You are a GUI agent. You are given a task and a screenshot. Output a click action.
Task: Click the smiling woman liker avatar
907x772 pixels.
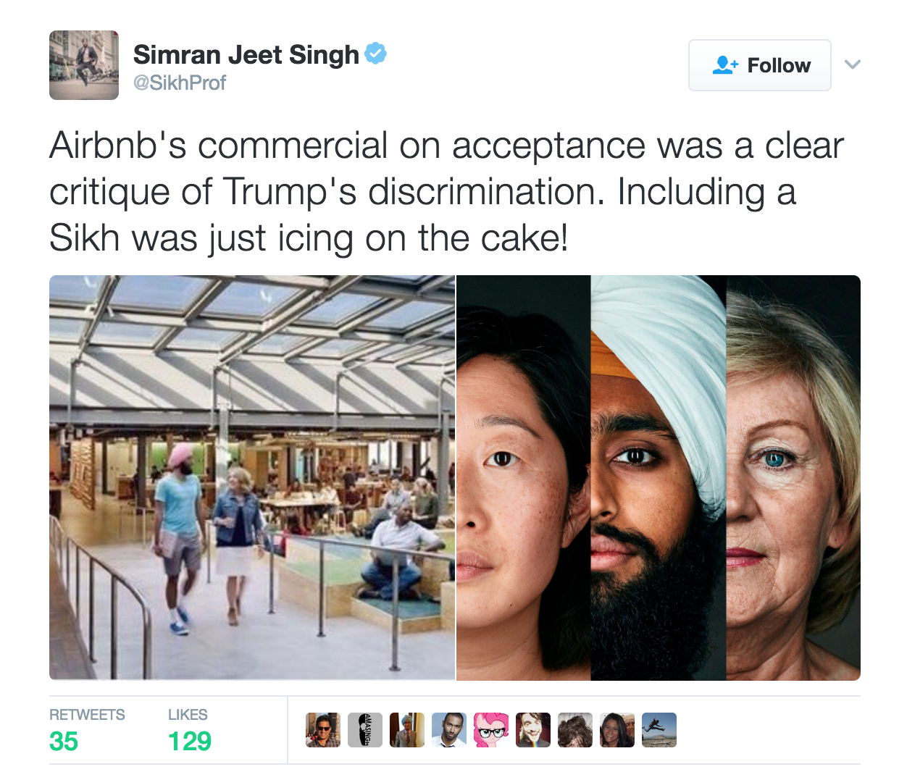click(617, 730)
